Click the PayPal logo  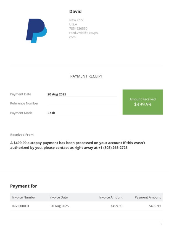[x=36, y=31]
